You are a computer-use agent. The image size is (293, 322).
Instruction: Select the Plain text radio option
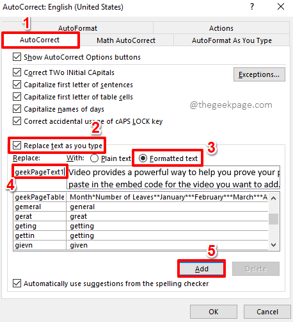click(x=94, y=158)
